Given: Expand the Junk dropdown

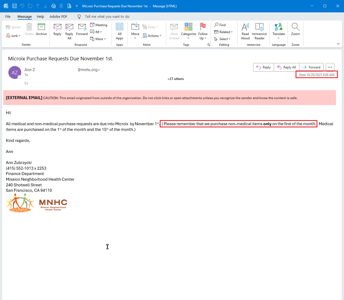Looking at the screenshot, I should (x=13, y=36).
